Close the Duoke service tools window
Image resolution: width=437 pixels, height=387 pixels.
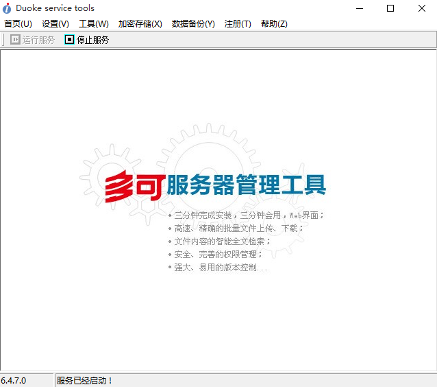(421, 8)
